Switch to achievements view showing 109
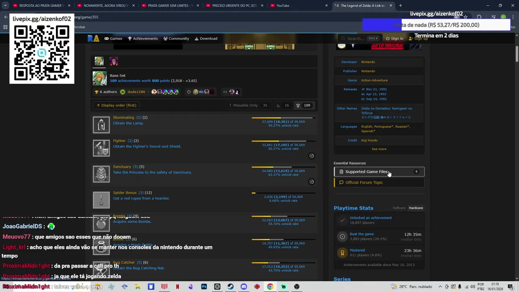The image size is (519, 292). tap(303, 105)
